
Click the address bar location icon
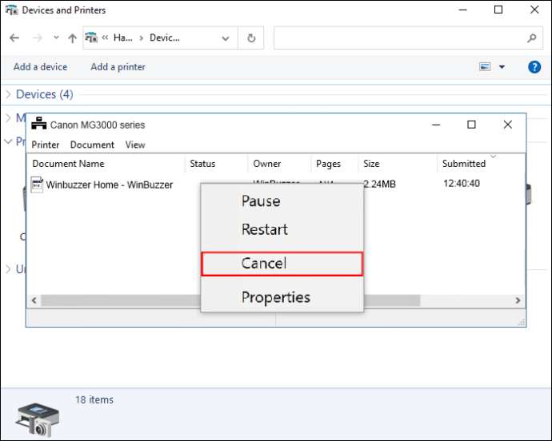click(91, 38)
